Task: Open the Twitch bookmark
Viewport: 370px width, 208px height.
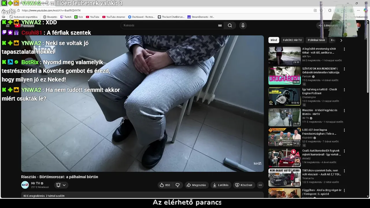Action: click(66, 17)
